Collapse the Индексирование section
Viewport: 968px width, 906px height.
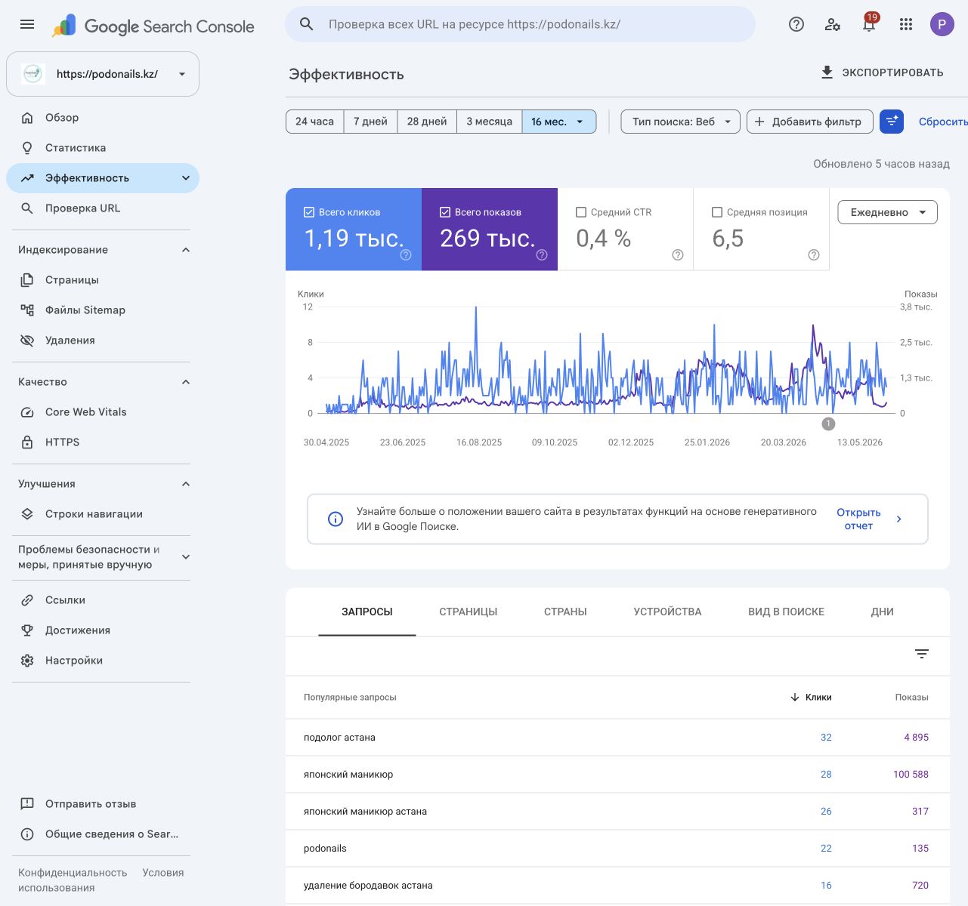tap(186, 250)
